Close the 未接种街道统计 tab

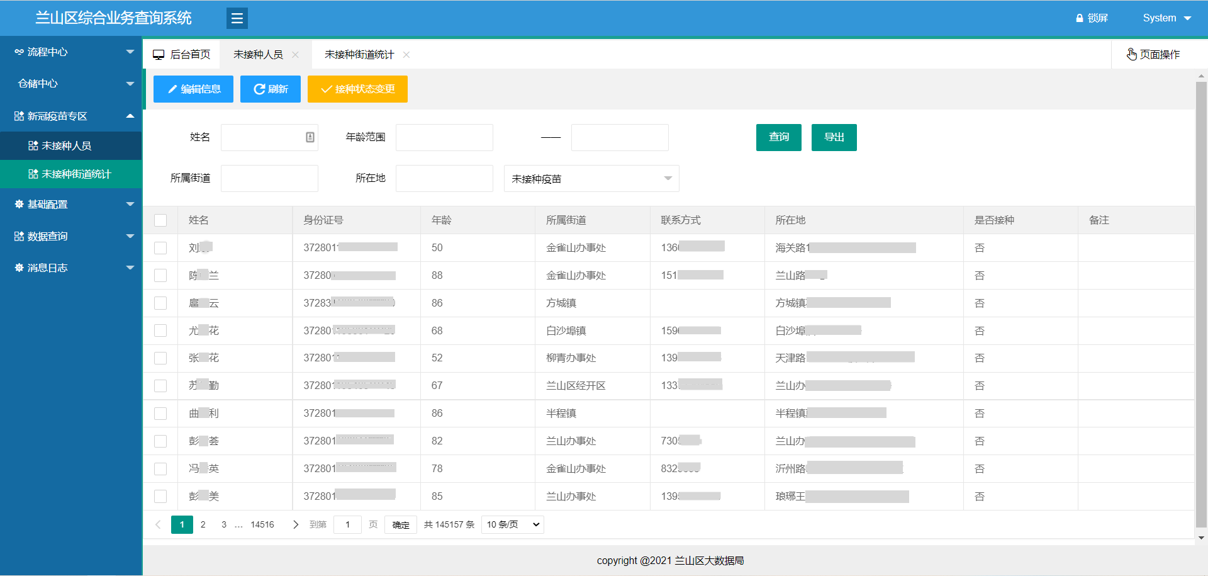(x=406, y=55)
